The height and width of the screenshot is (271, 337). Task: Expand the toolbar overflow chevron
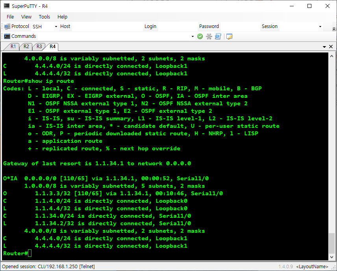tap(334, 29)
